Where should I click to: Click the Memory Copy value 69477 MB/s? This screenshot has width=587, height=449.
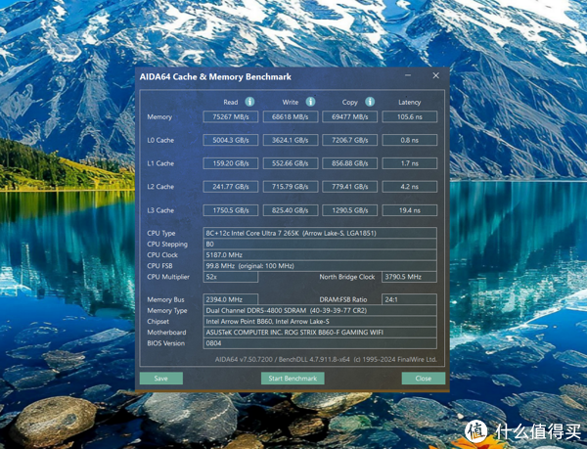click(x=349, y=116)
